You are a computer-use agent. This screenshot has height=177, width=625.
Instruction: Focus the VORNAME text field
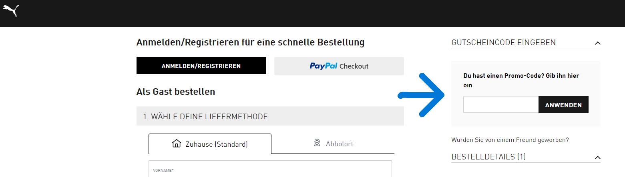click(270, 169)
